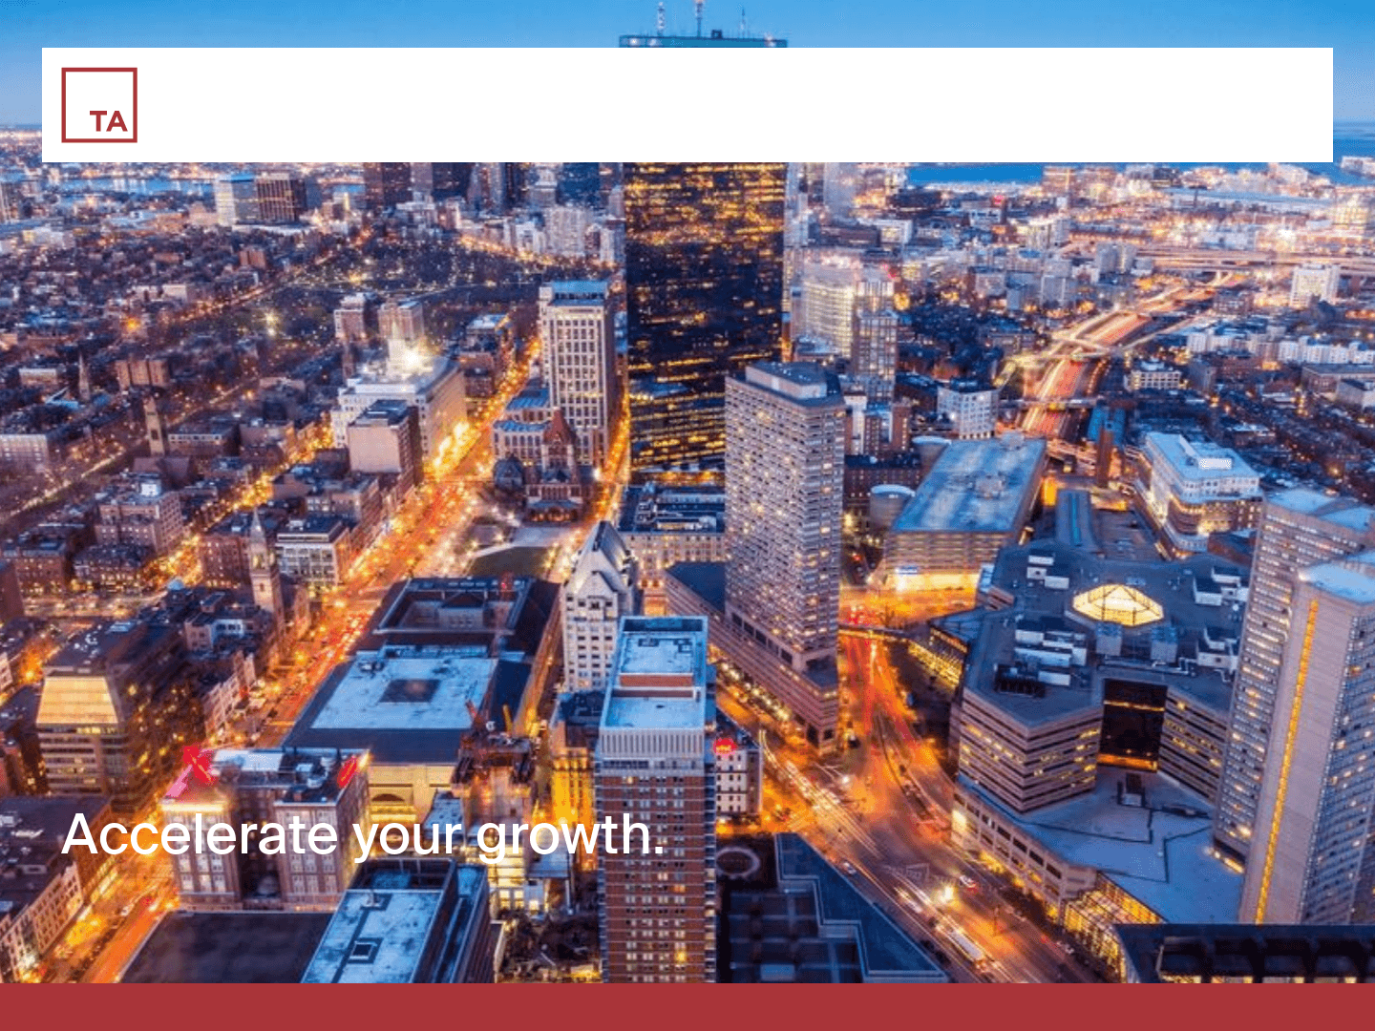1375x1031 pixels.
Task: Click the red footer bar
Action: pos(687,1007)
